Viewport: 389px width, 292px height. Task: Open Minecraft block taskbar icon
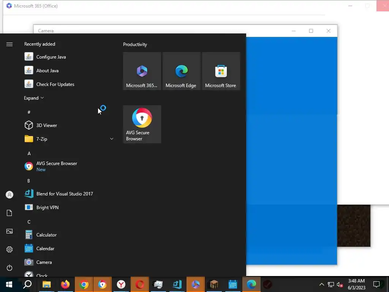(214, 284)
